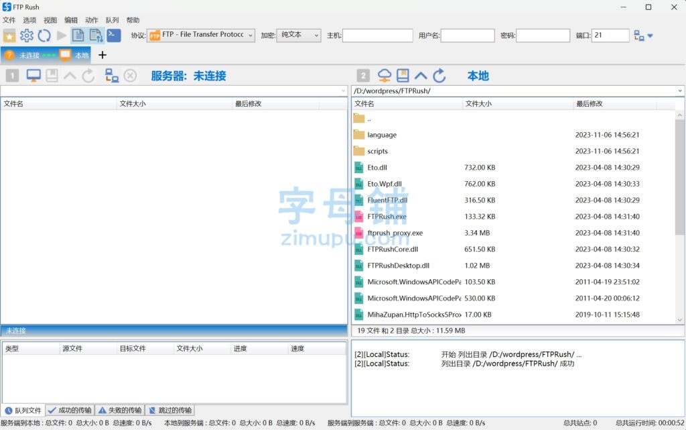Click the 用户名 username input field

pyautogui.click(x=468, y=35)
